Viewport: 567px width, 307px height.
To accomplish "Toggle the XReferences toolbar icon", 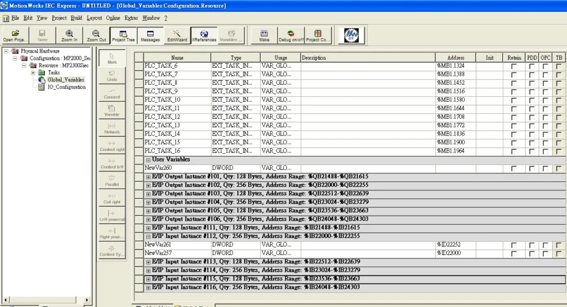I will [204, 35].
